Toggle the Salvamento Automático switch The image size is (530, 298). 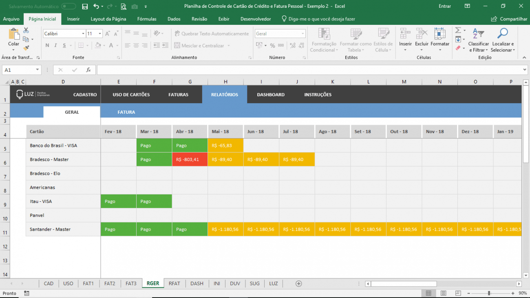pos(68,7)
